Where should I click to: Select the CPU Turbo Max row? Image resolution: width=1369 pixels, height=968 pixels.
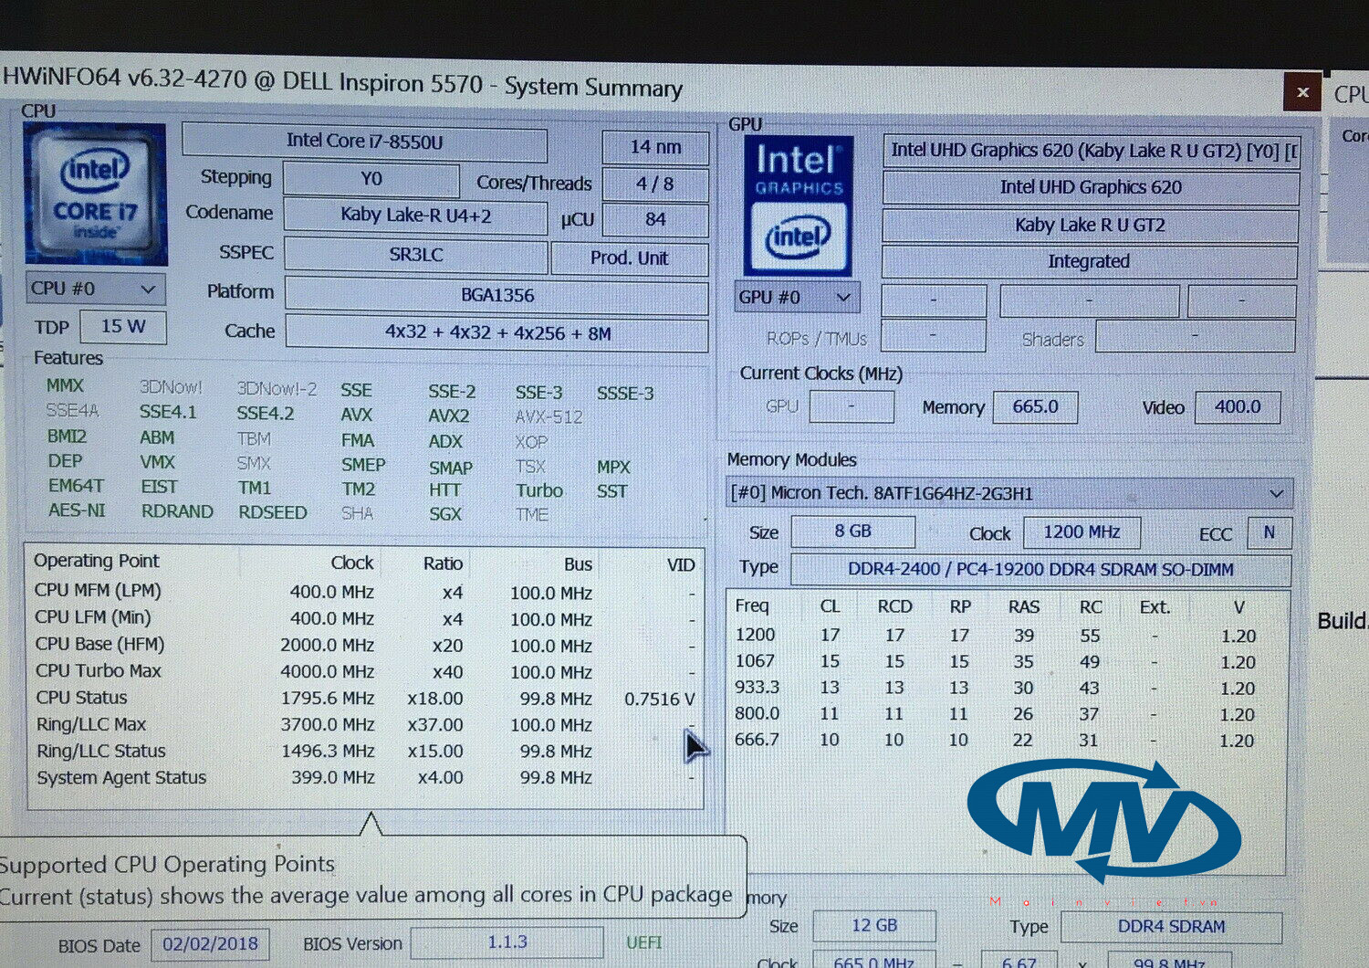click(x=365, y=671)
